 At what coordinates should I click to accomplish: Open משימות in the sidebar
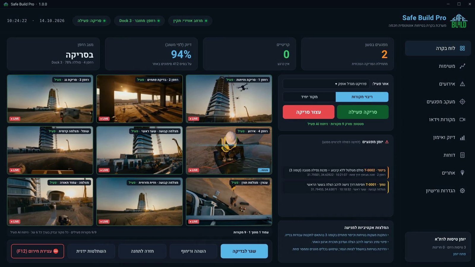click(438, 66)
